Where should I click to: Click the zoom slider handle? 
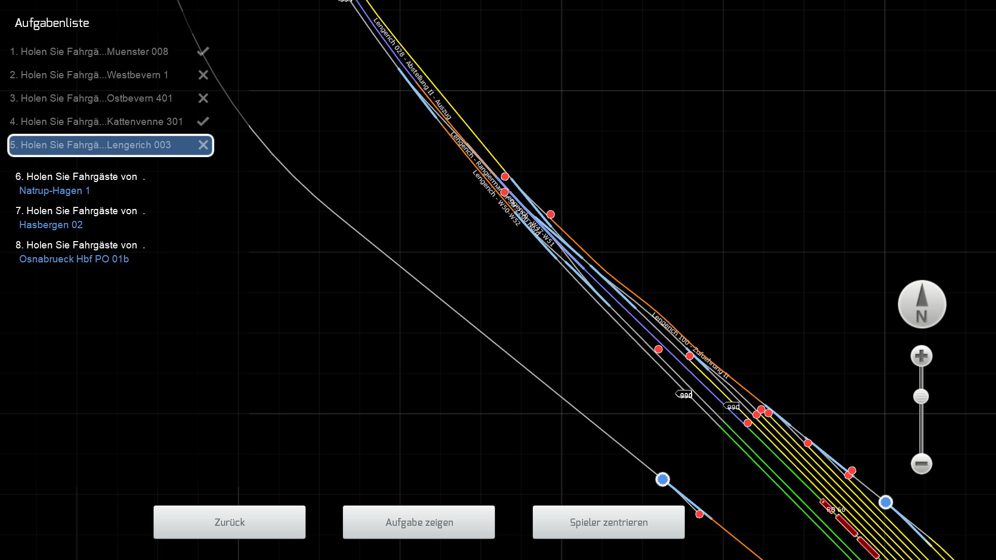pyautogui.click(x=921, y=397)
